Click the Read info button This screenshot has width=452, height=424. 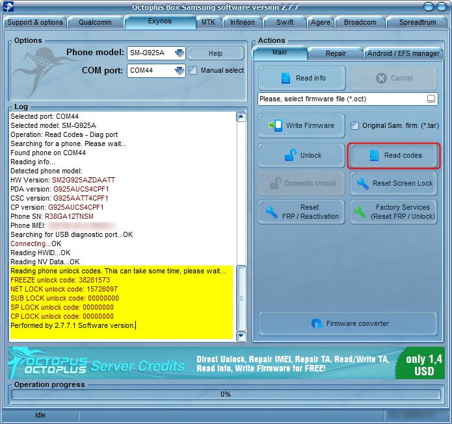point(302,78)
